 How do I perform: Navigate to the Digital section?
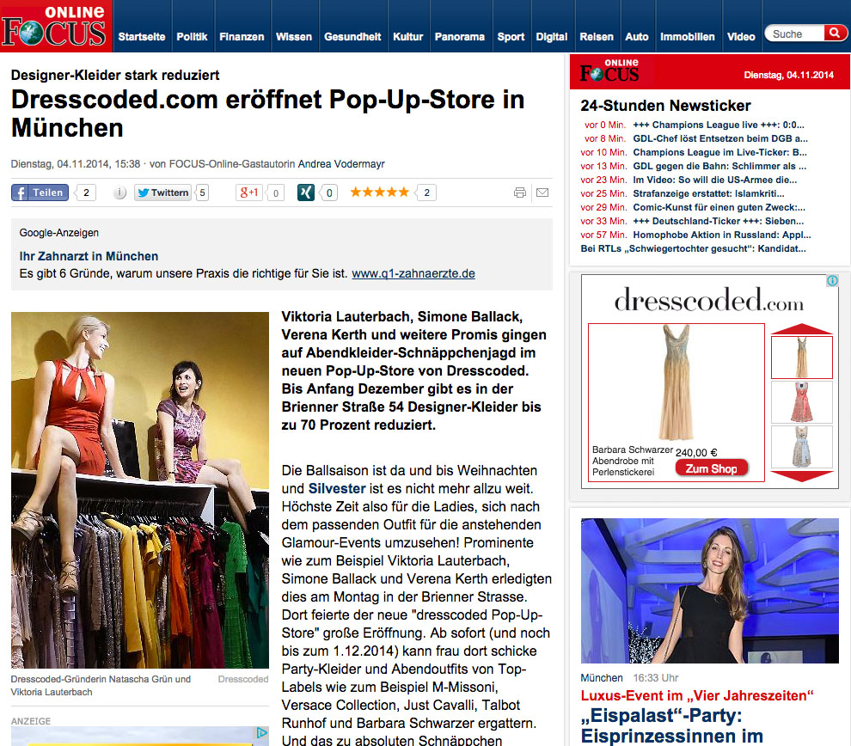coord(551,37)
